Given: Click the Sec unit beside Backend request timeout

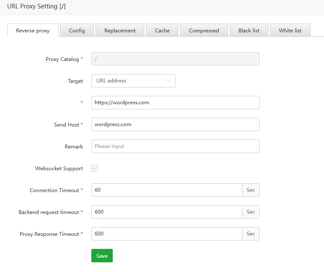Looking at the screenshot, I should (x=251, y=212).
